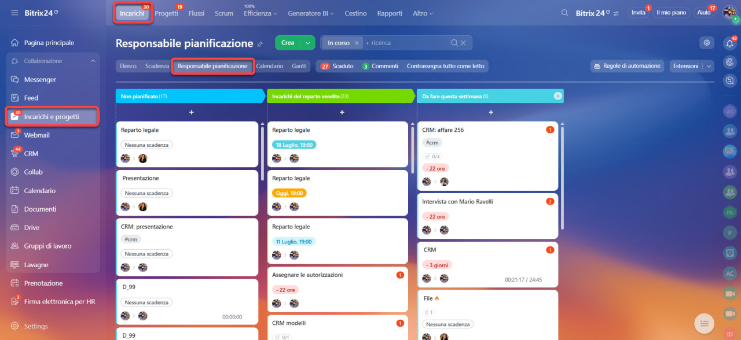Click the Invita button
The width and height of the screenshot is (741, 340).
[639, 13]
